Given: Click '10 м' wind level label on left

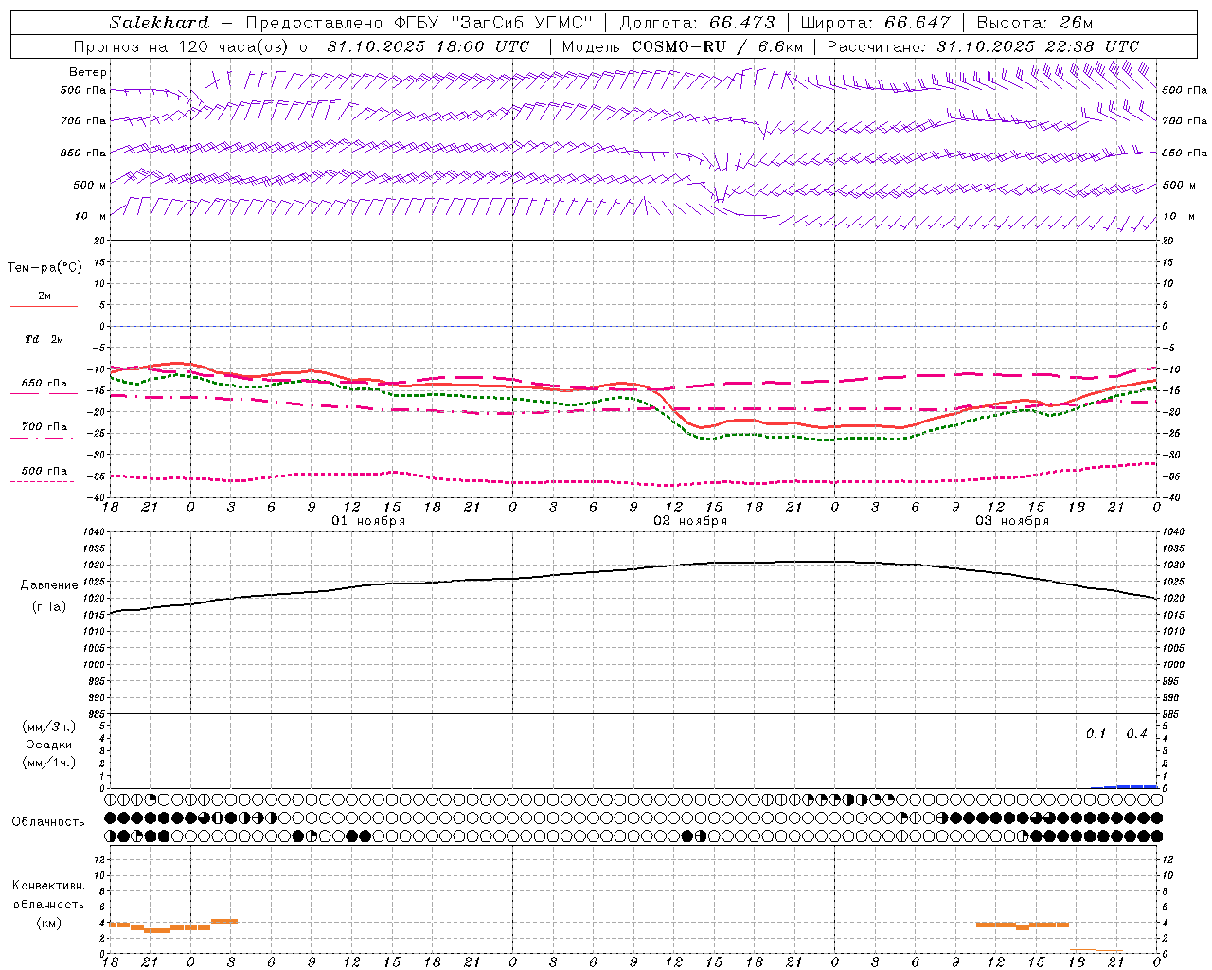Looking at the screenshot, I should 90,216.
